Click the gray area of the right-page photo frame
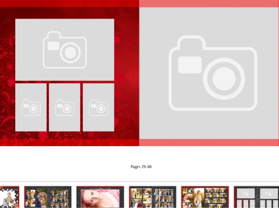 (x=209, y=124)
